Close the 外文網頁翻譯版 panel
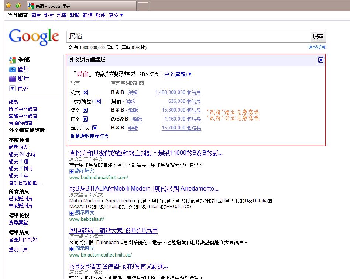Screen dimensions: 350x279 click(x=321, y=60)
